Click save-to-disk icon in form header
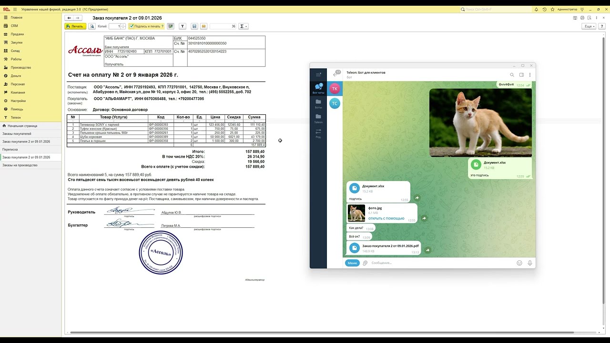The width and height of the screenshot is (610, 343). [575, 18]
